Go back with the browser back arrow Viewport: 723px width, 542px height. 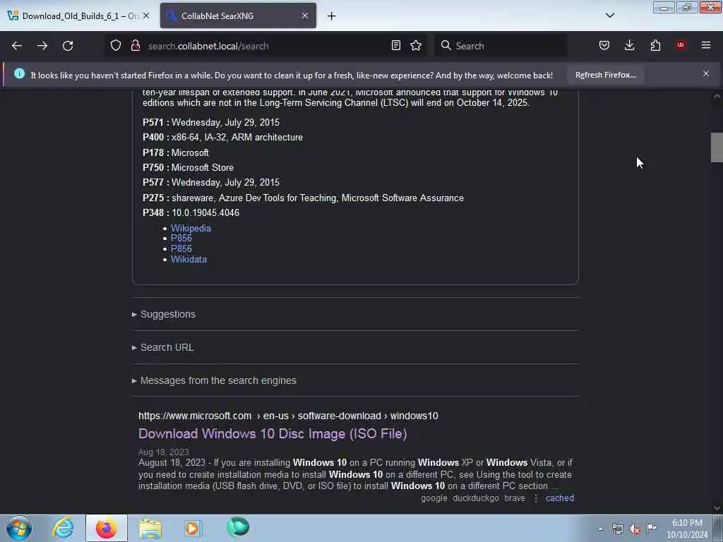point(17,46)
